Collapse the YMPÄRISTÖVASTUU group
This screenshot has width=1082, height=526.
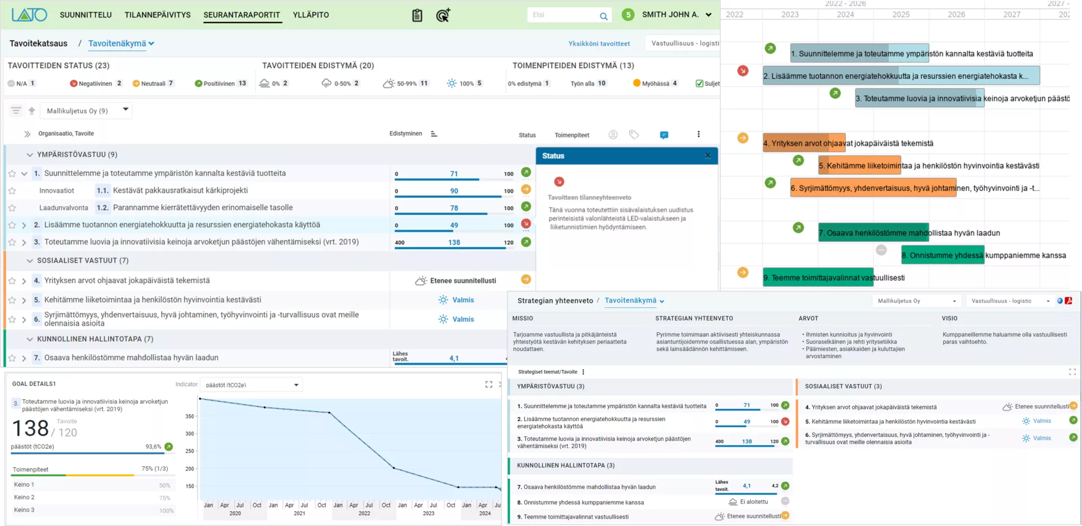pyautogui.click(x=30, y=154)
